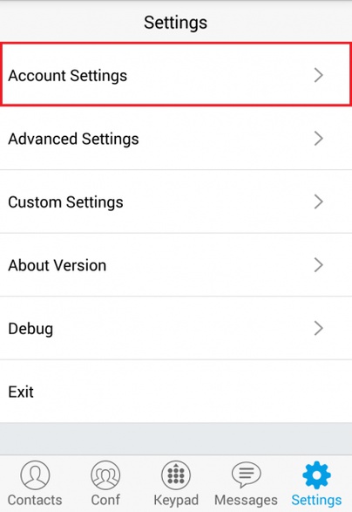Tap Exit to quit the app
The height and width of the screenshot is (512, 352).
(21, 392)
